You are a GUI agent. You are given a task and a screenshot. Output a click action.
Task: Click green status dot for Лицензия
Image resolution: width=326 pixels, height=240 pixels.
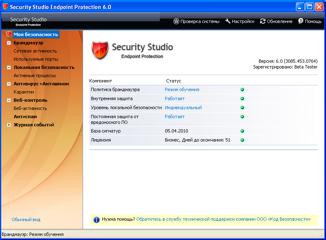(242, 140)
